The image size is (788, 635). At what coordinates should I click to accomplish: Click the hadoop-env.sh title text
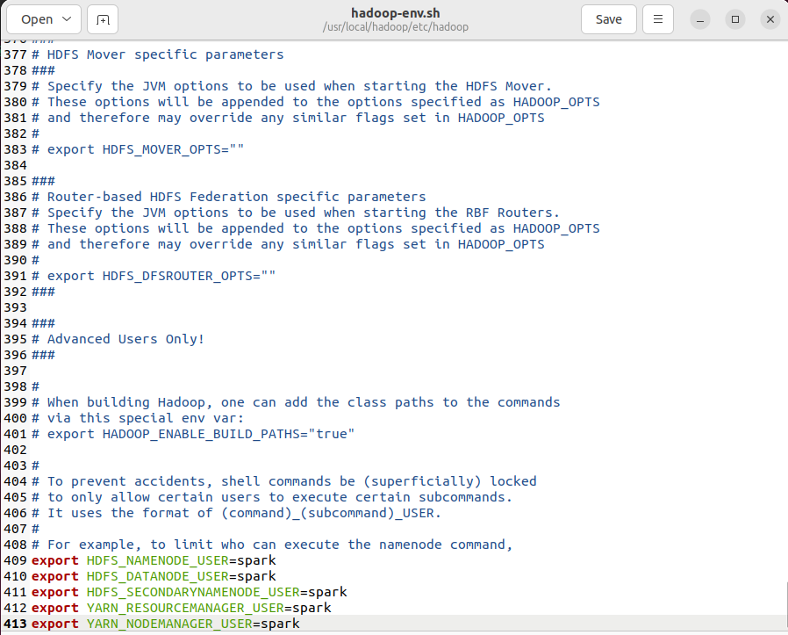[x=396, y=13]
